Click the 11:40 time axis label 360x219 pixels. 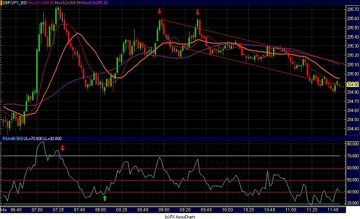point(333,210)
